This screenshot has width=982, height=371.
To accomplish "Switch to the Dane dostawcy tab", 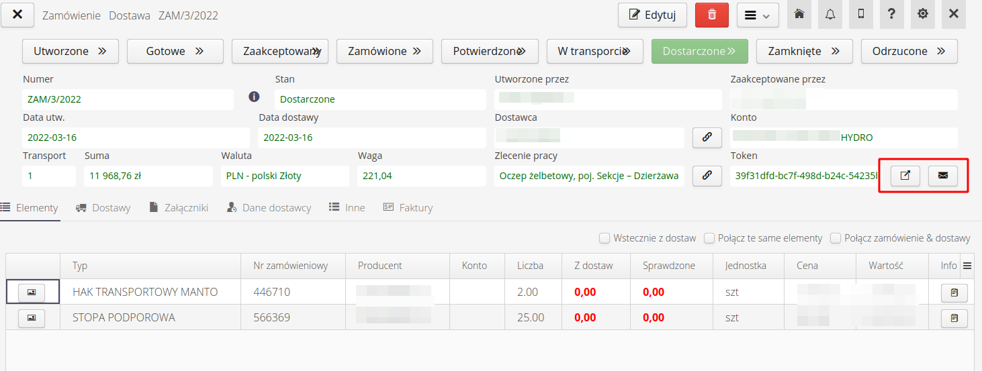I will (269, 208).
